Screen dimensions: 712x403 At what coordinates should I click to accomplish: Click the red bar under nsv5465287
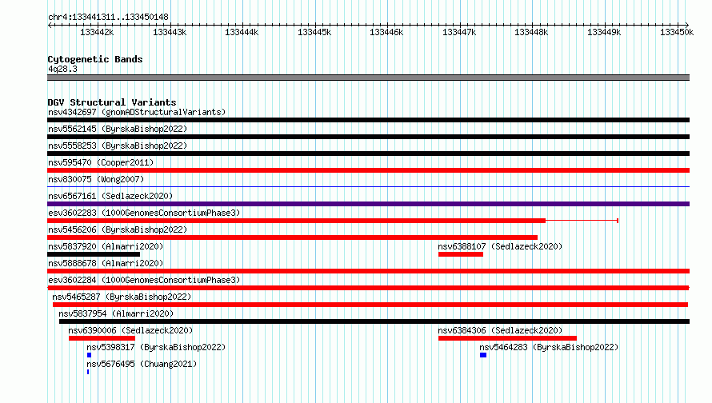(370, 305)
